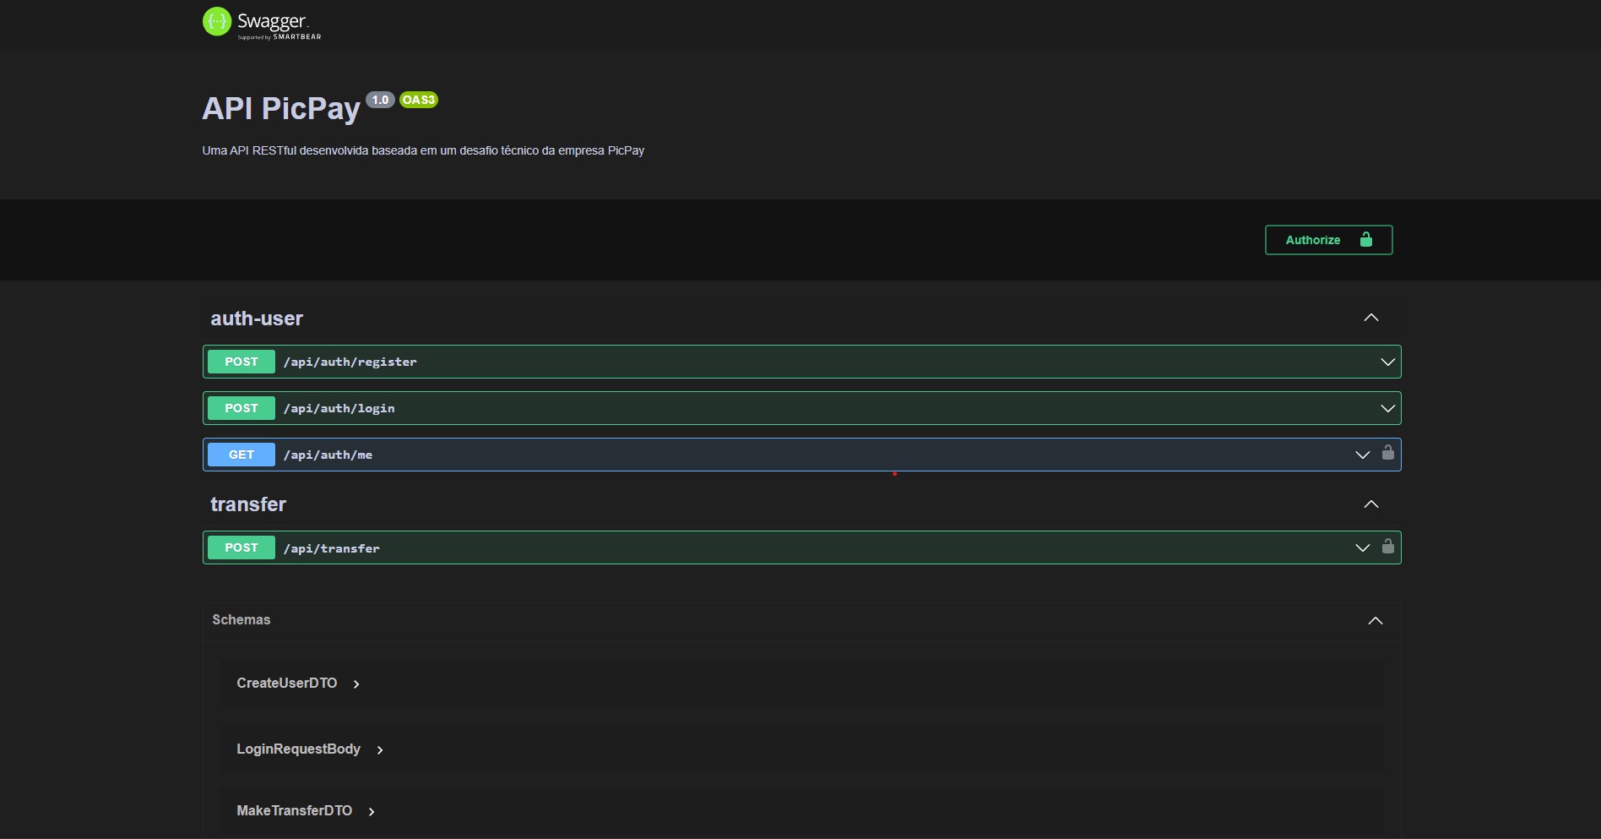Click the /api/auth/login path text
The height and width of the screenshot is (839, 1601).
click(x=339, y=408)
